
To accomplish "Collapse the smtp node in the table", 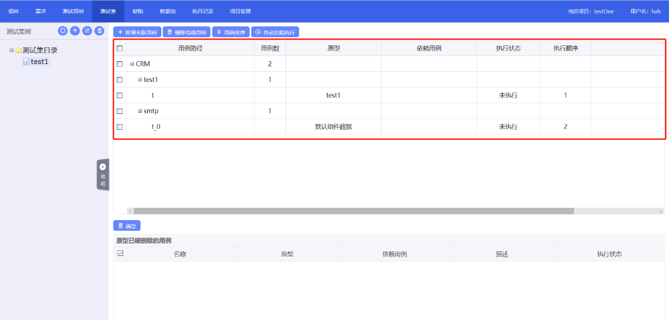I will (140, 111).
